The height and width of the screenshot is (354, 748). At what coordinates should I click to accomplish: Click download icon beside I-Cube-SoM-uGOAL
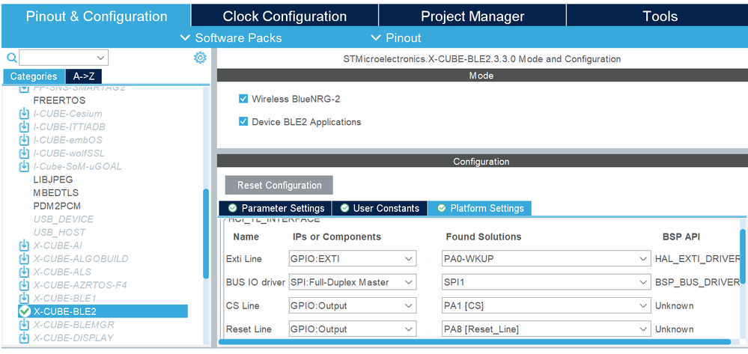[x=24, y=166]
